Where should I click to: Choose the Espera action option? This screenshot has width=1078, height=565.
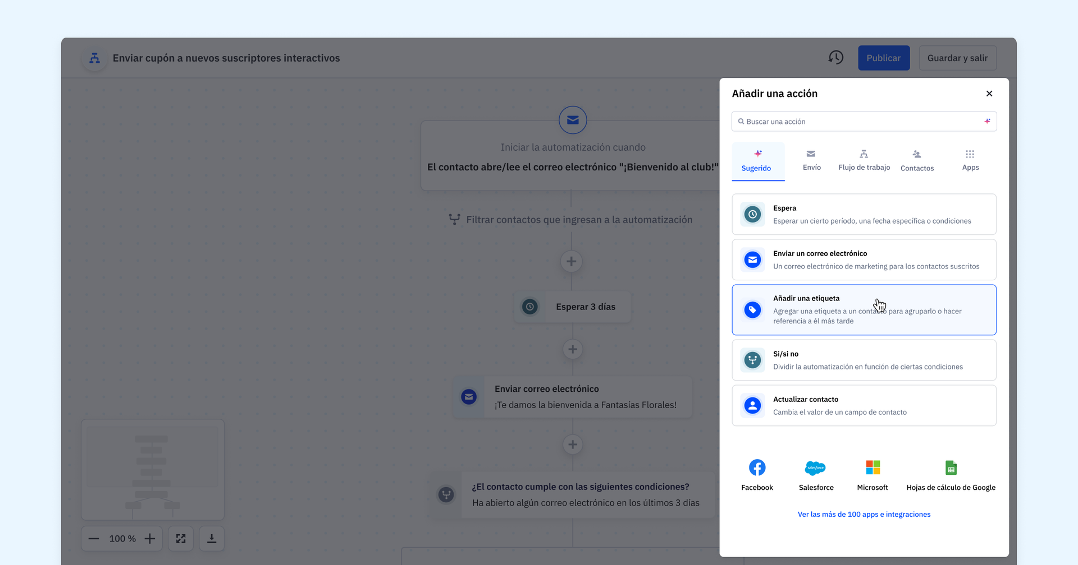(864, 214)
